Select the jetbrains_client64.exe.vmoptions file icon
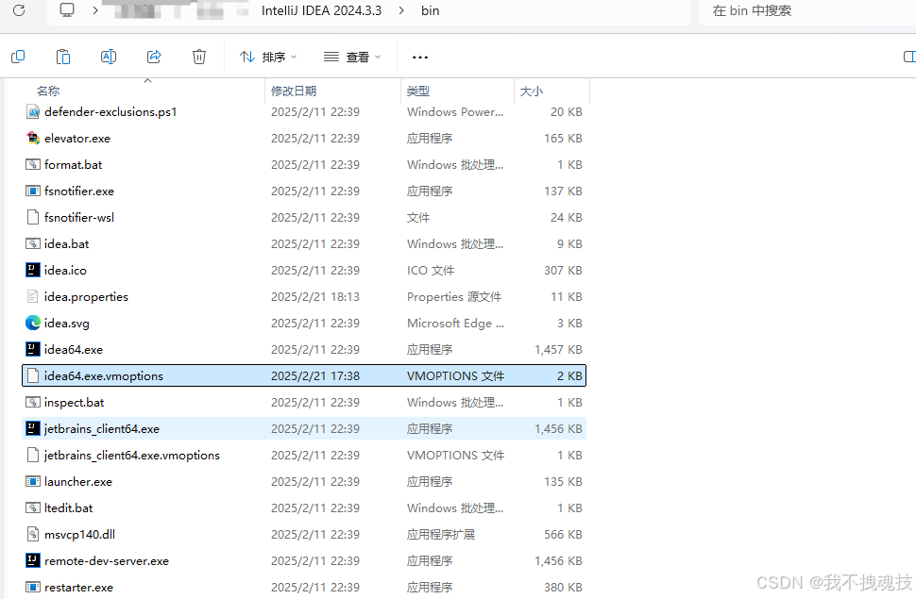916x599 pixels. [x=33, y=455]
